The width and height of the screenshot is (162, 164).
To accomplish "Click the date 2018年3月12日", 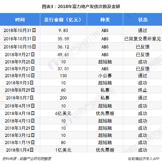I will click(x=20, y=135).
